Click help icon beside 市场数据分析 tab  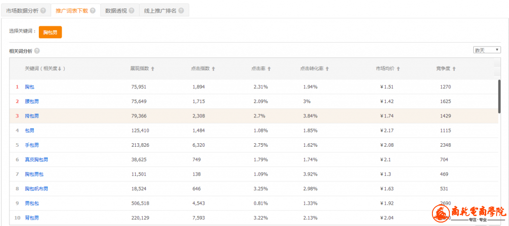[43, 10]
